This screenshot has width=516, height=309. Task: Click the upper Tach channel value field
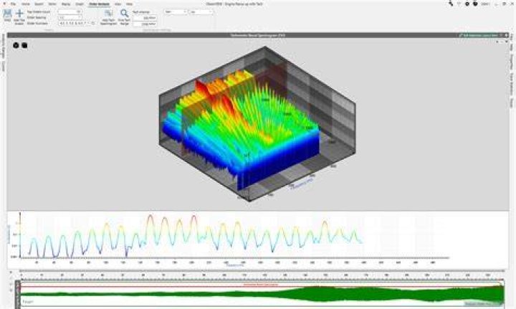coord(145,18)
